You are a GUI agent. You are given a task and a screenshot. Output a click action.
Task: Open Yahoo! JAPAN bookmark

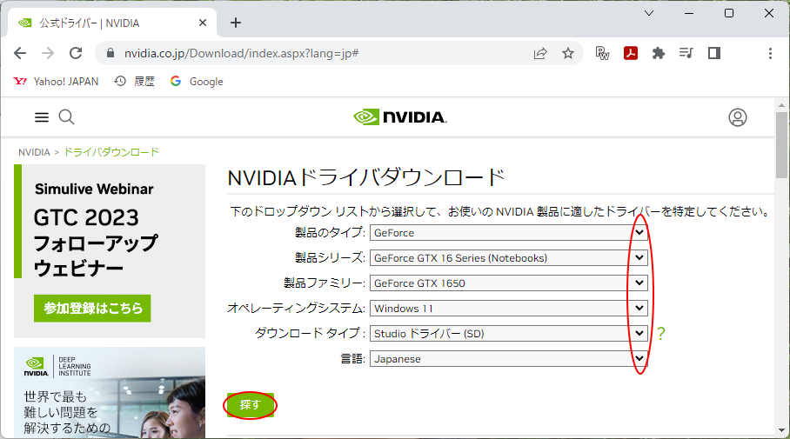coord(56,81)
